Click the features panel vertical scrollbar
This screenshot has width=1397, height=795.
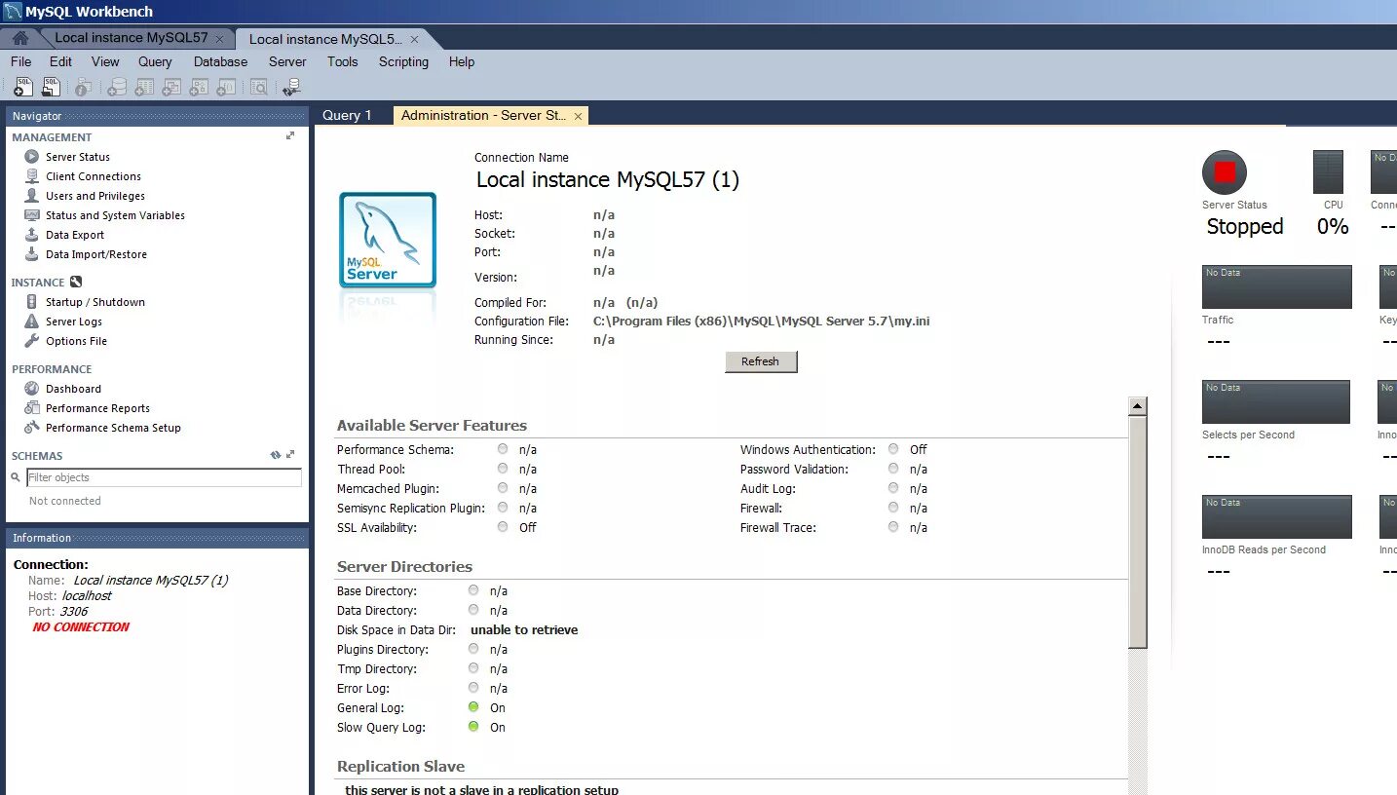pyautogui.click(x=1138, y=532)
